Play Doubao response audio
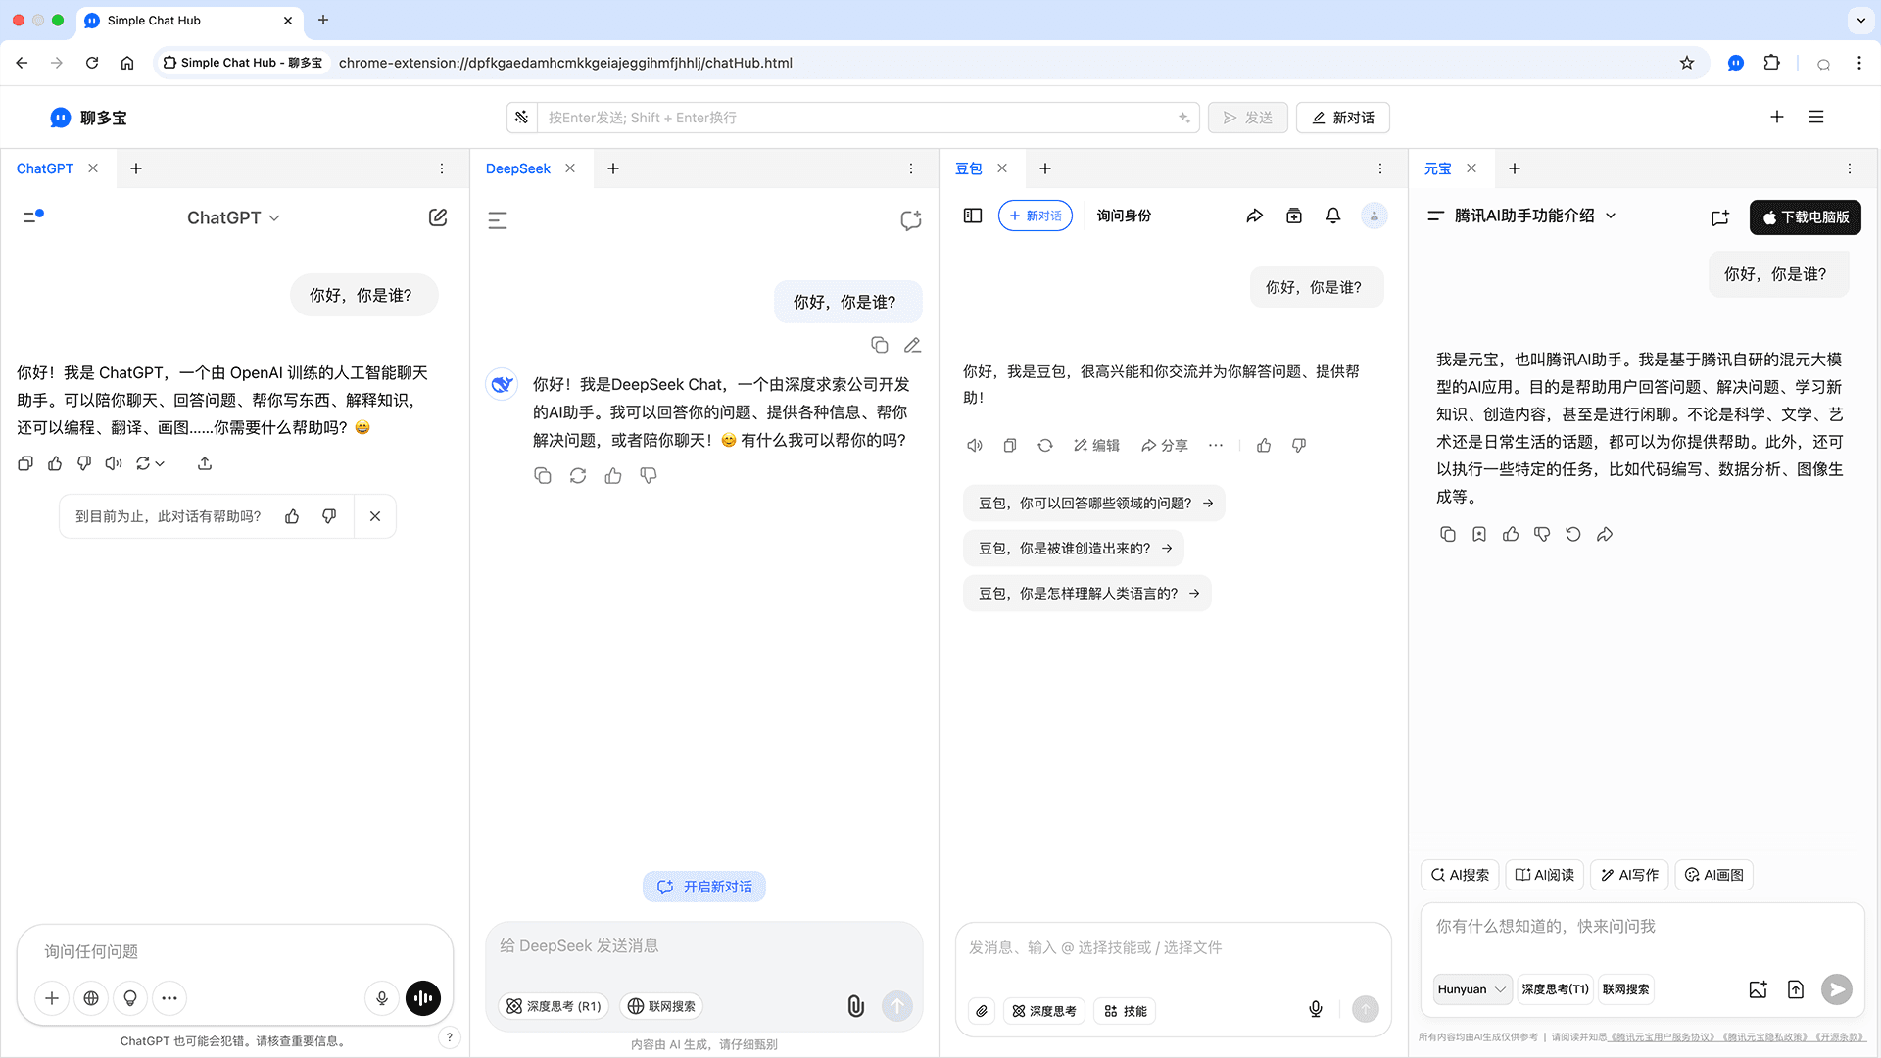 975,445
